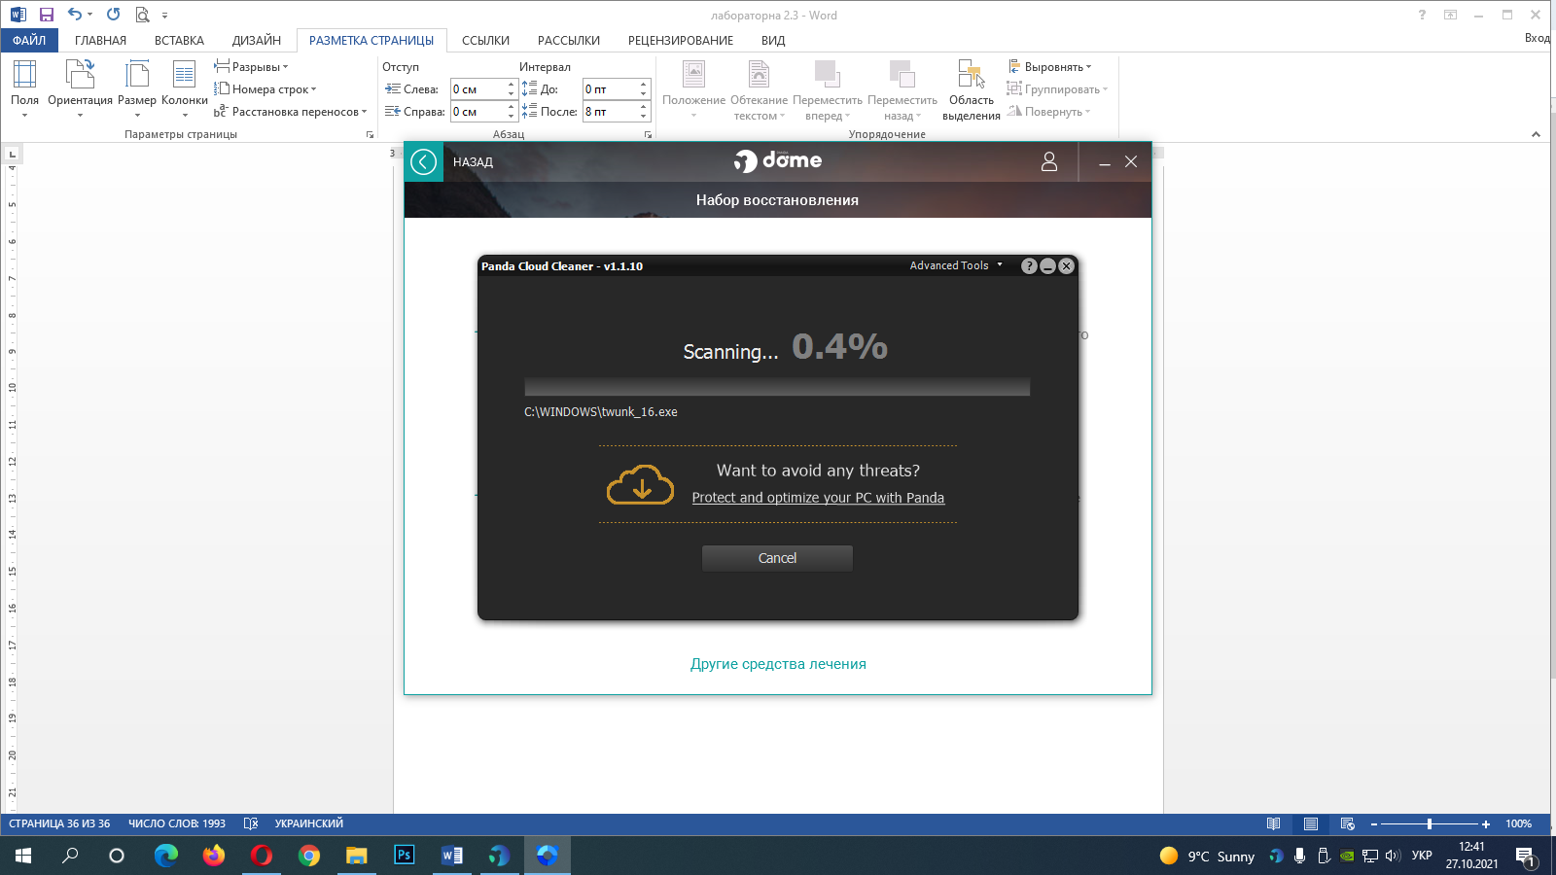Expand the Выровнять align dropdown
The height and width of the screenshot is (875, 1556).
1049,66
